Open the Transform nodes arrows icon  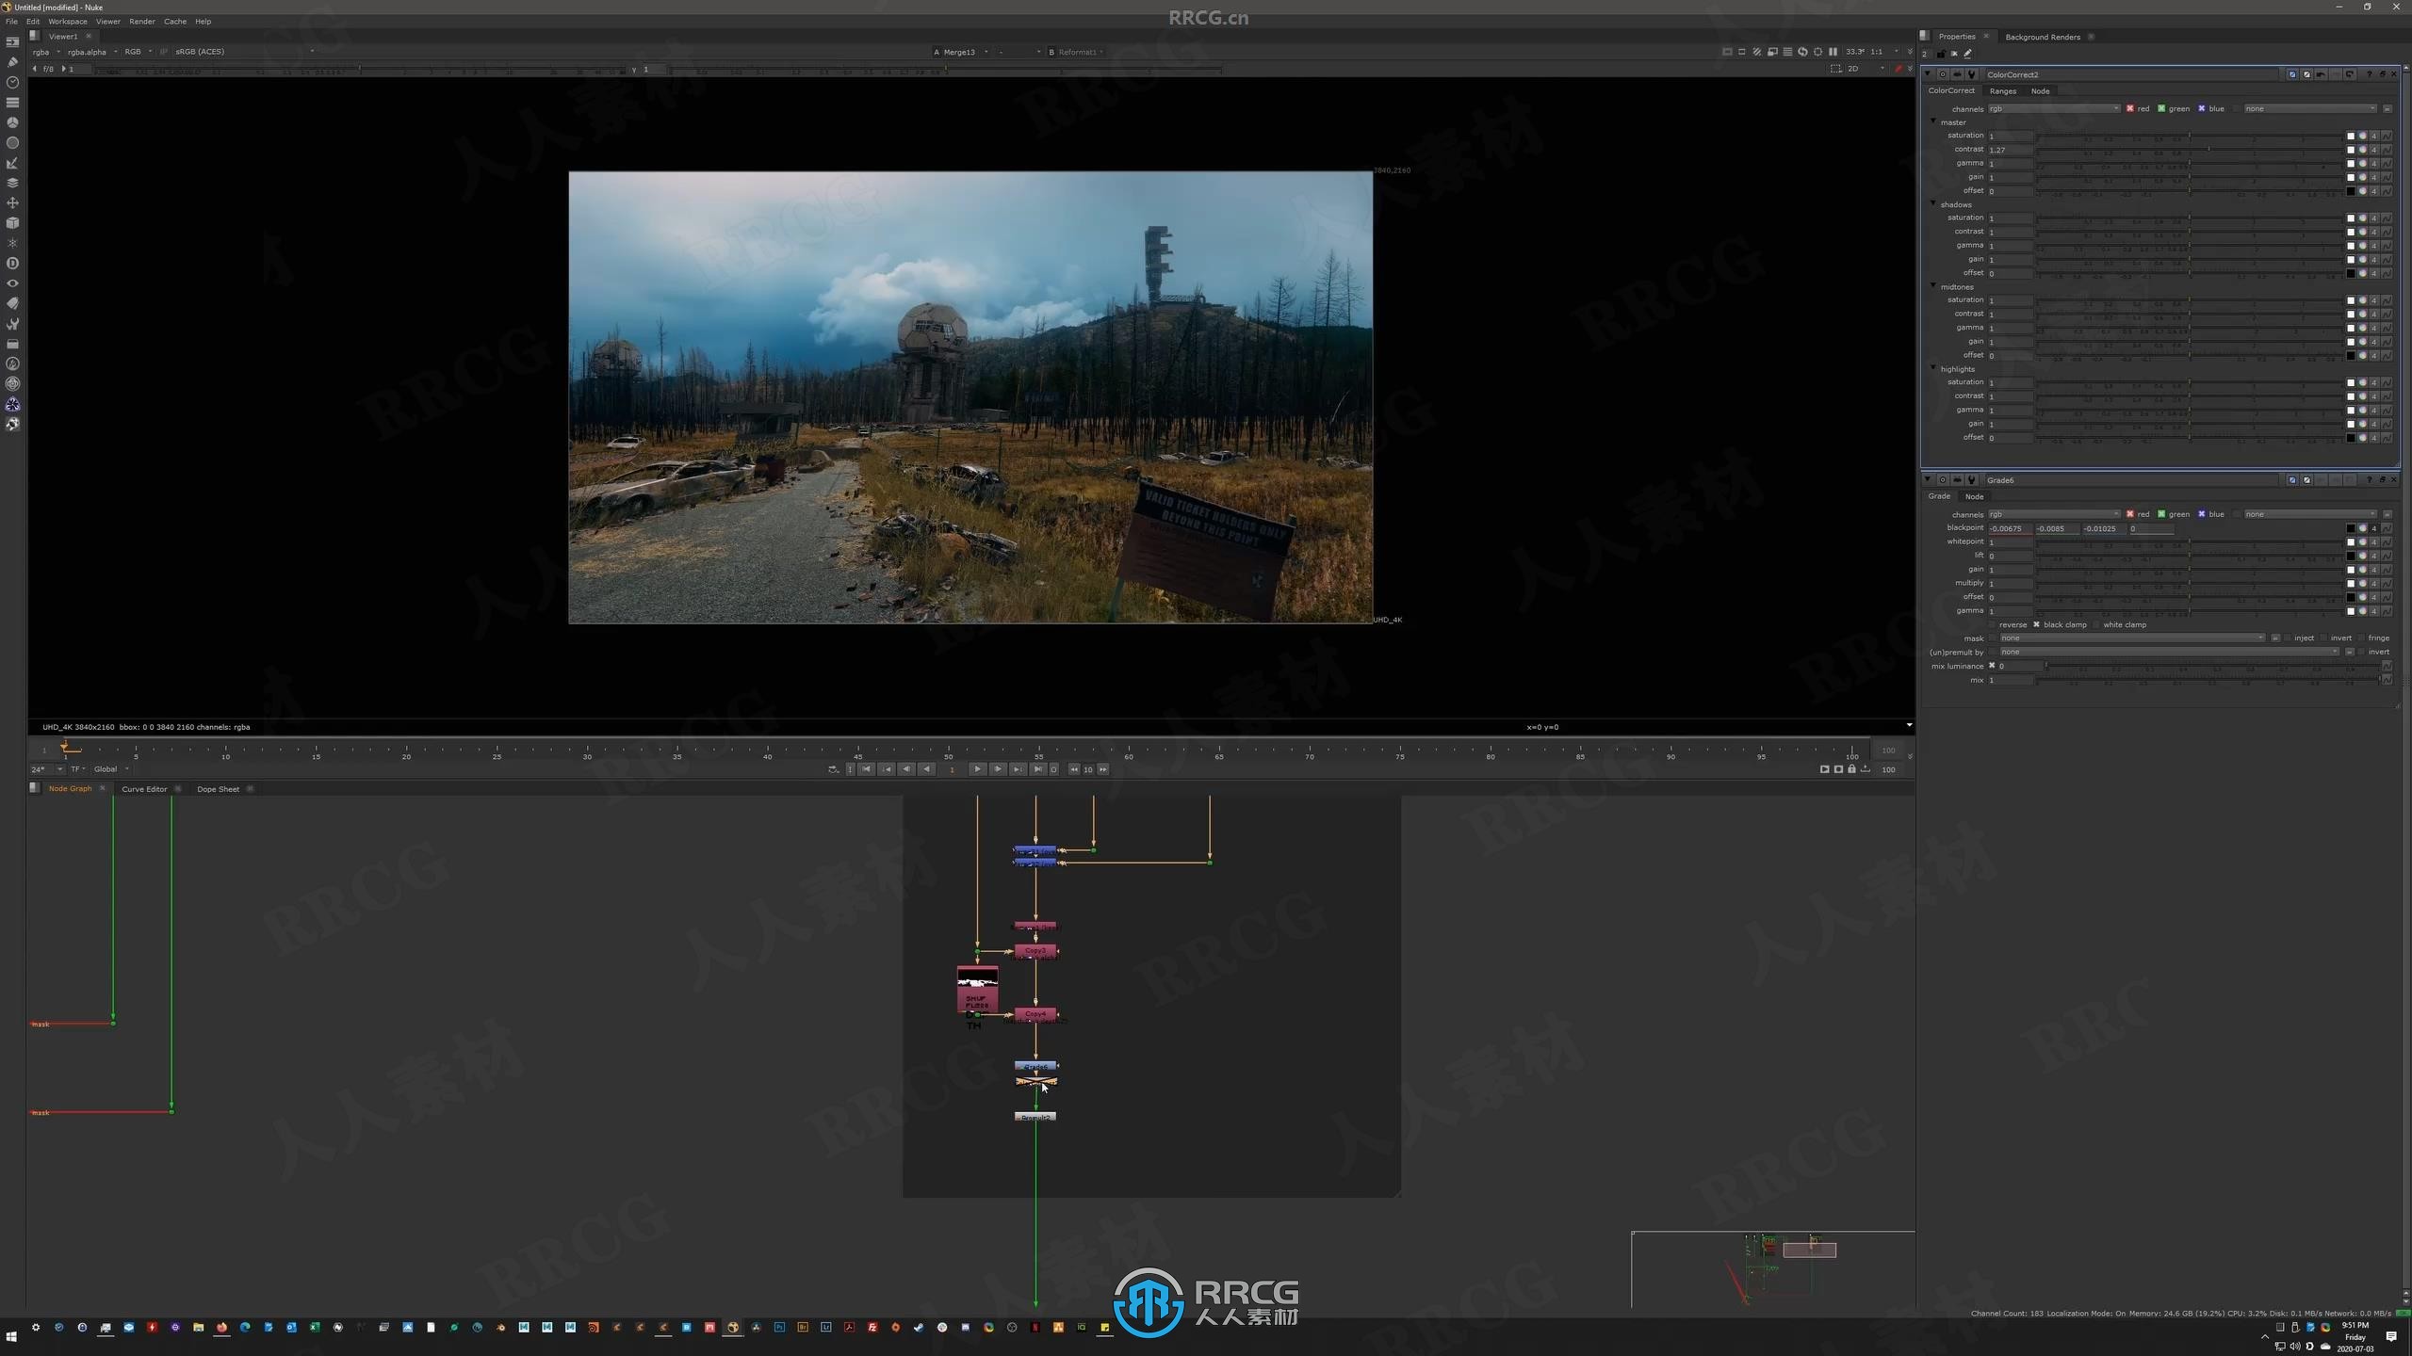tap(12, 202)
